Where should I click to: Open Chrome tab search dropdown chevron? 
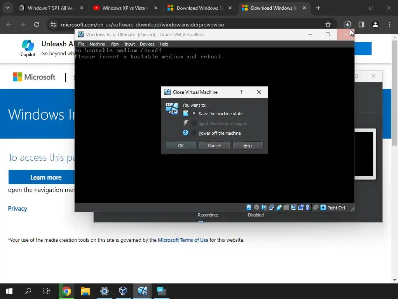8,8
